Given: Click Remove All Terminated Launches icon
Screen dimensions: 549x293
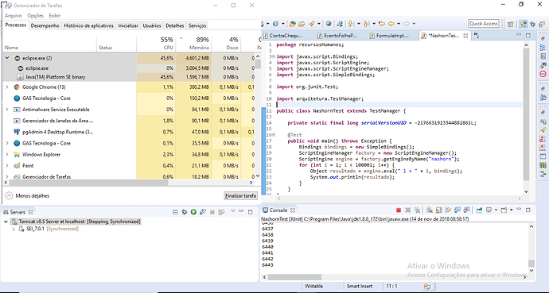Looking at the screenshot, I should [417, 210].
